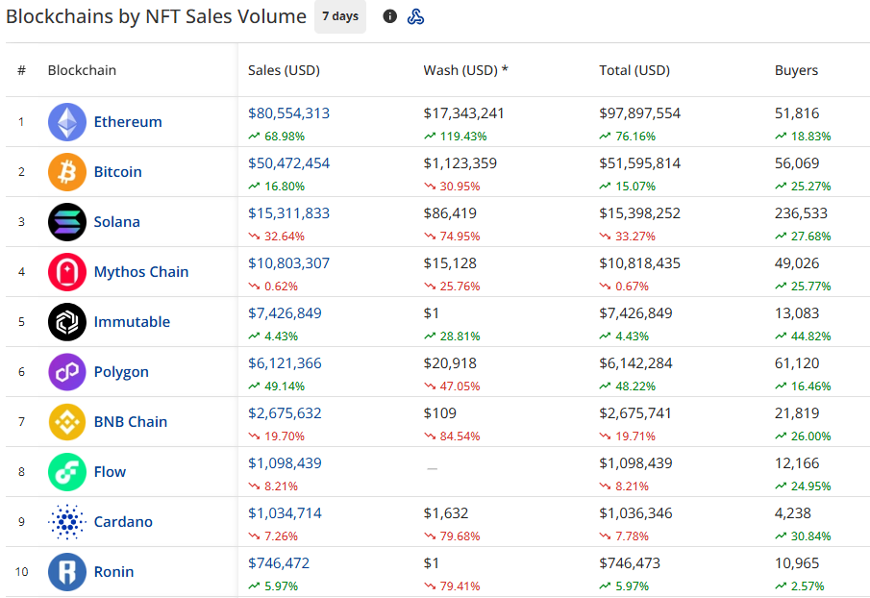This screenshot has width=870, height=598.
Task: Click Ethereum total value $97,897,554
Action: point(639,113)
